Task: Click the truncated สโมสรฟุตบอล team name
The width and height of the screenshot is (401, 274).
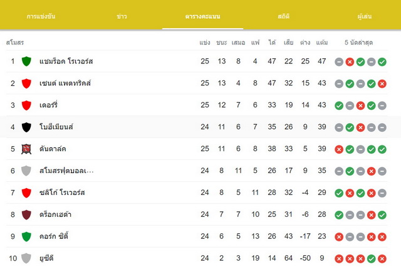Action: pos(66,171)
